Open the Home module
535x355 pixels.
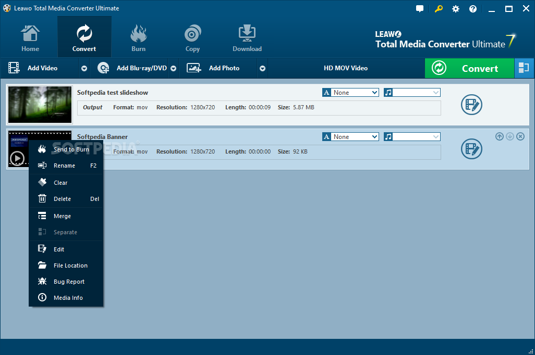[30, 38]
